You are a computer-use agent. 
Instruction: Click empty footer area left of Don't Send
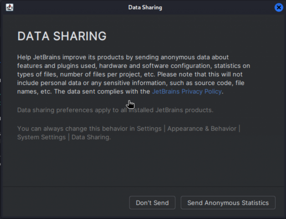point(64,203)
